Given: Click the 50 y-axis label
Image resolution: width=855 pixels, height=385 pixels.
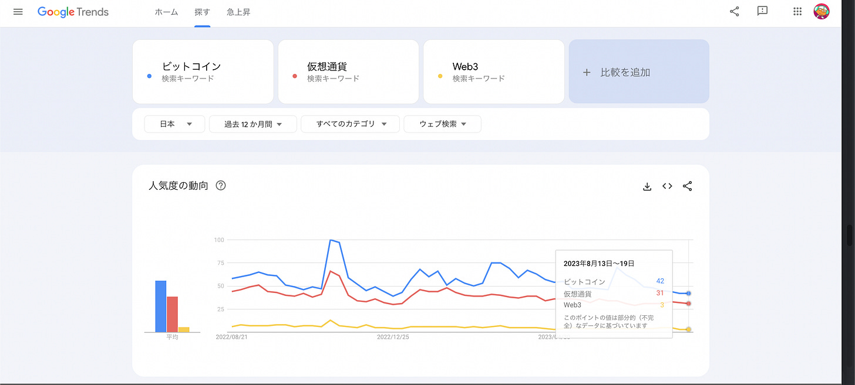Looking at the screenshot, I should click(x=221, y=286).
